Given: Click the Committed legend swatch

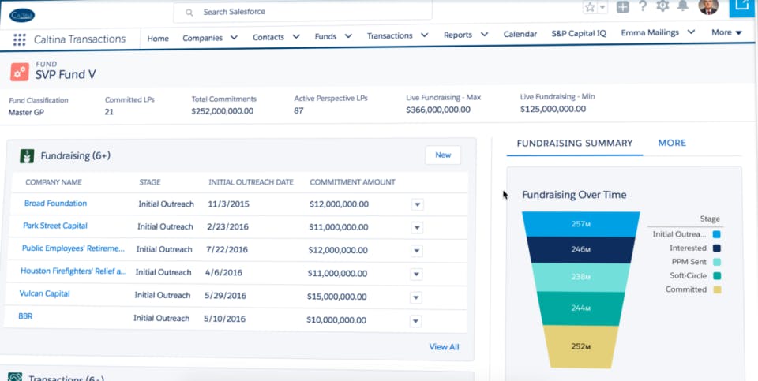Looking at the screenshot, I should (x=716, y=289).
